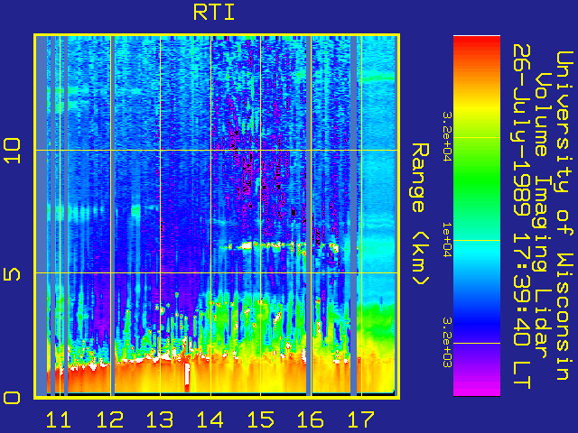Click the time axis label 17
Image resolution: width=578 pixels, height=433 pixels.
[x=361, y=419]
